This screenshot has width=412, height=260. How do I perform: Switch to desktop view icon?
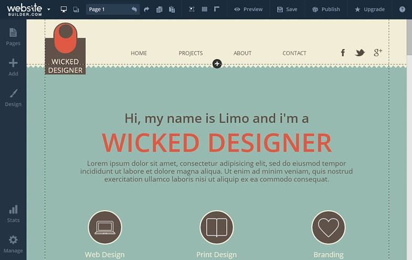64,9
